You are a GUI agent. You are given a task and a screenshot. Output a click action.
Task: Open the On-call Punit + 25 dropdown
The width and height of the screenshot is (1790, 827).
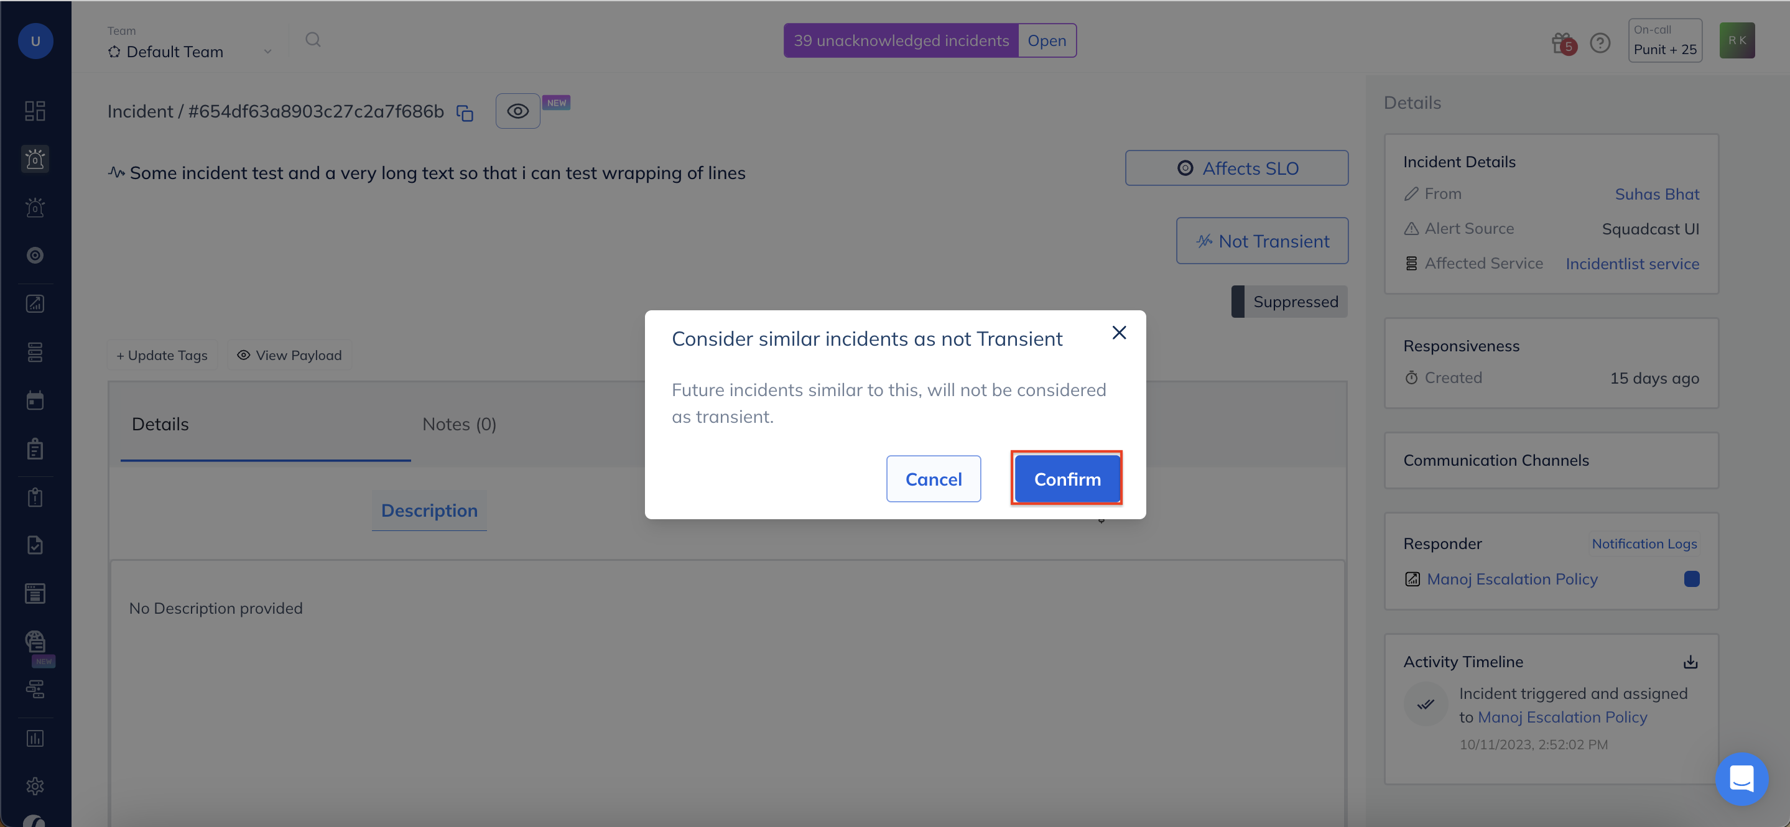(1664, 41)
